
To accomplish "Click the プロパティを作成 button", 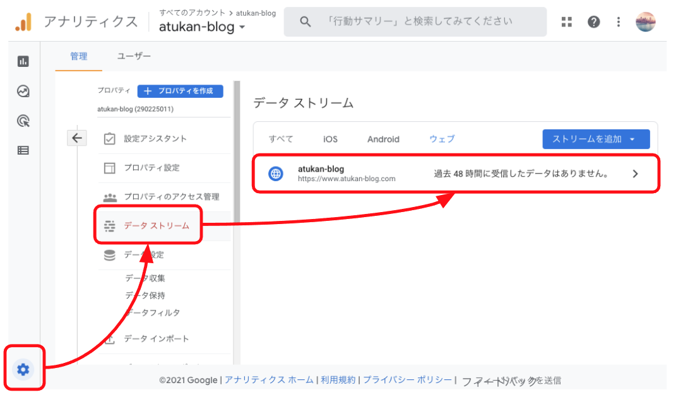I will (x=181, y=91).
